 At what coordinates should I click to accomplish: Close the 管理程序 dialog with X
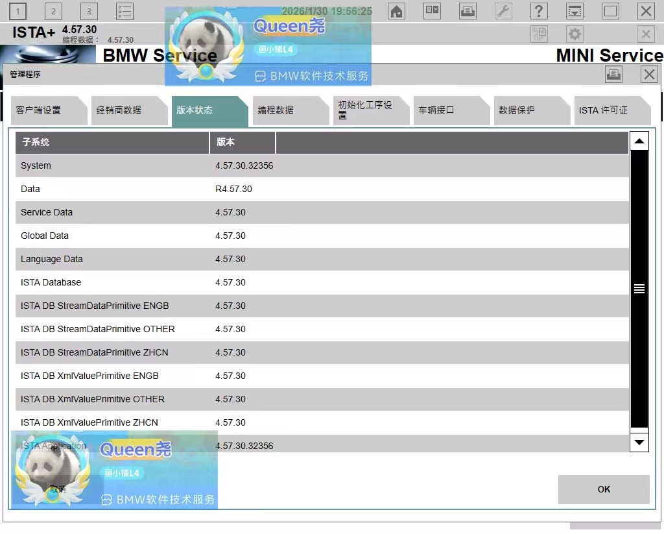649,75
